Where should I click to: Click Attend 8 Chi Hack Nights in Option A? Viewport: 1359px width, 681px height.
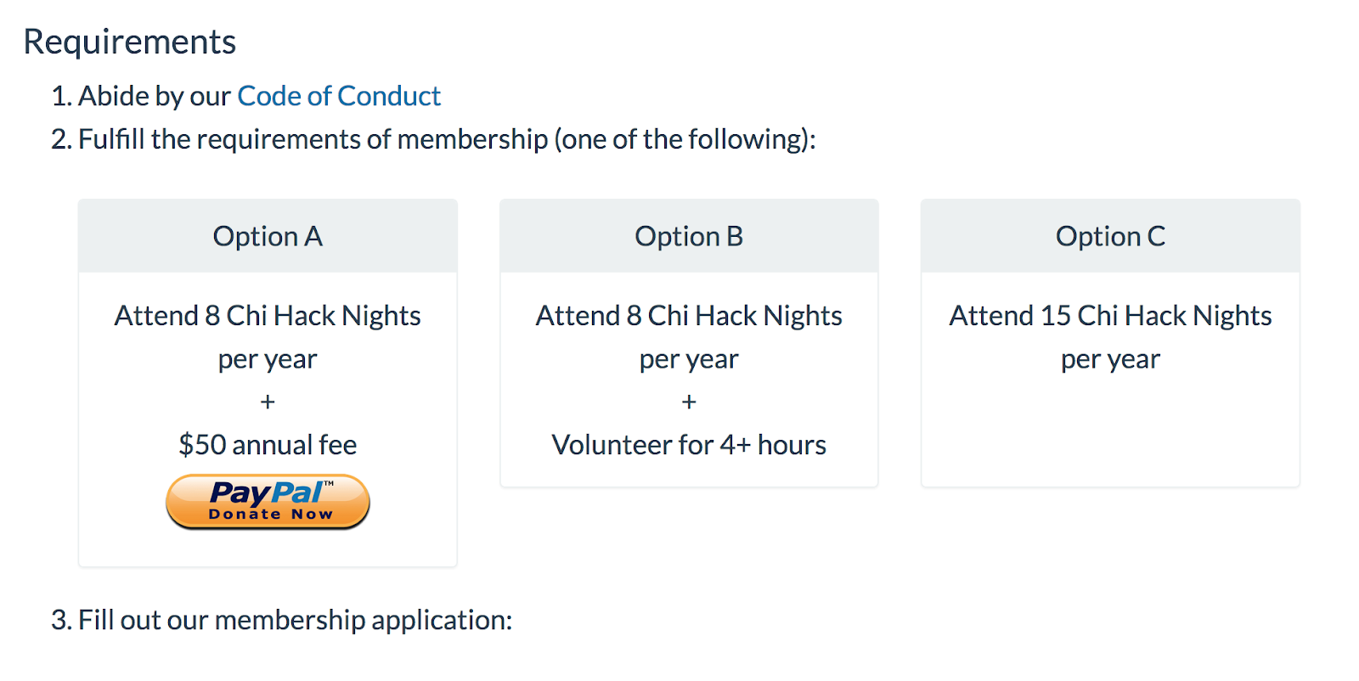[x=268, y=316]
